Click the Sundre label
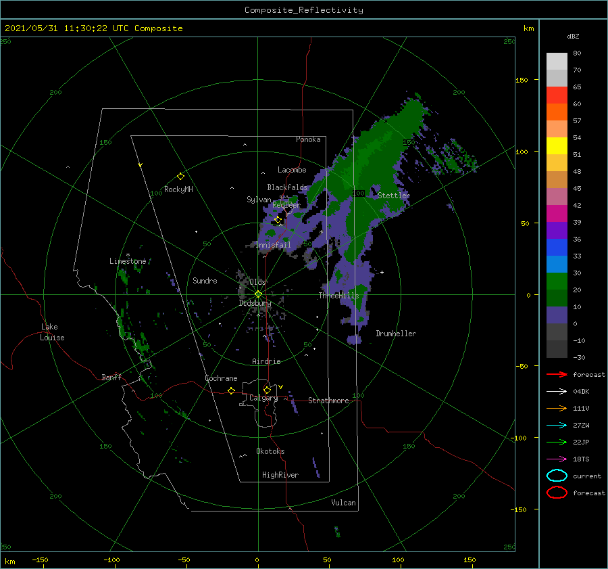This screenshot has width=608, height=569. 205,280
